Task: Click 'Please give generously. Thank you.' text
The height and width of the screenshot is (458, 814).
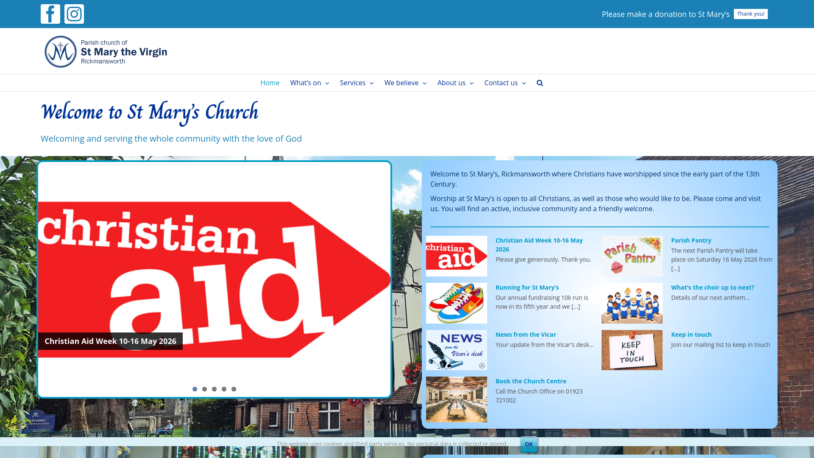Action: [543, 259]
